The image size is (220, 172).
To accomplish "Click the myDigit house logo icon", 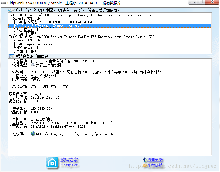I will 52,163.
